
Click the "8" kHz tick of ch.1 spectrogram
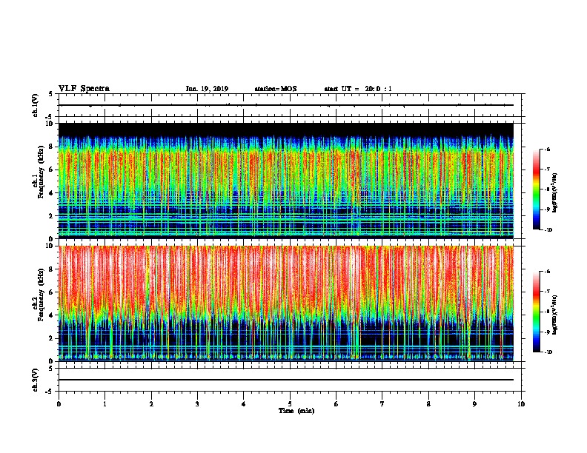pyautogui.click(x=51, y=147)
